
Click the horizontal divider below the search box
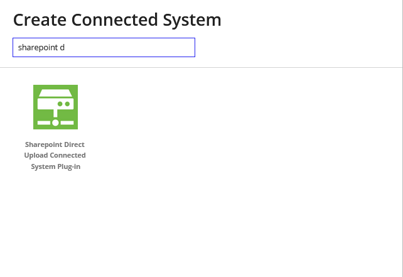(201, 67)
